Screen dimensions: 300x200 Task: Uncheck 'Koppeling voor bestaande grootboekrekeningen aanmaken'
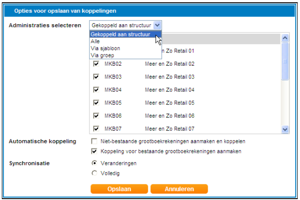(x=95, y=151)
